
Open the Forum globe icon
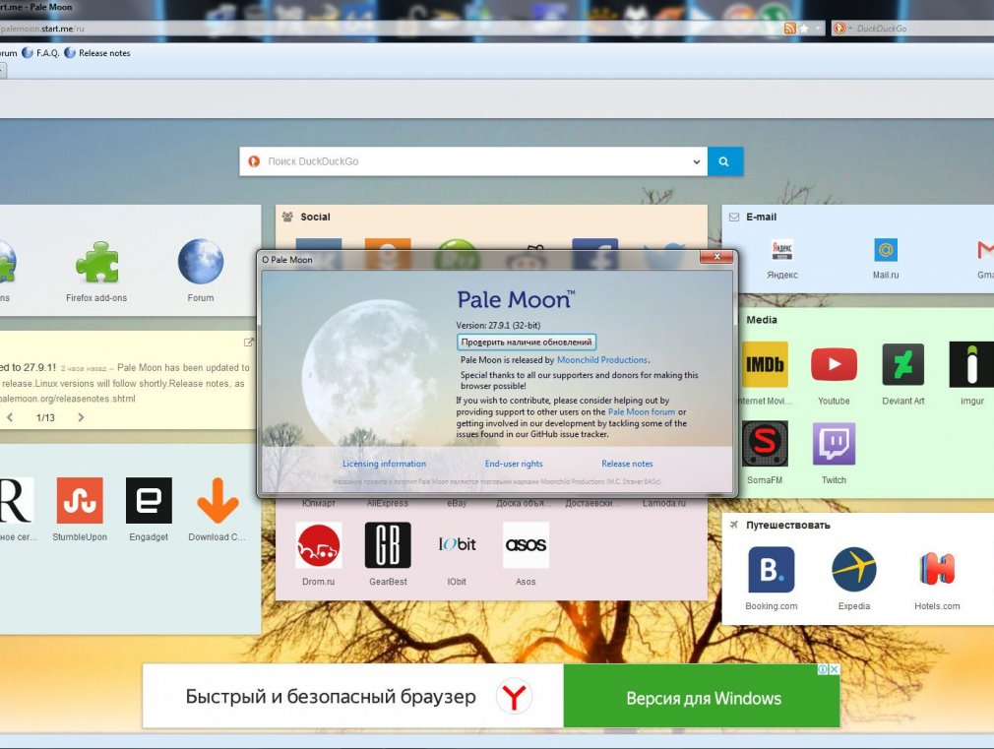click(x=201, y=261)
